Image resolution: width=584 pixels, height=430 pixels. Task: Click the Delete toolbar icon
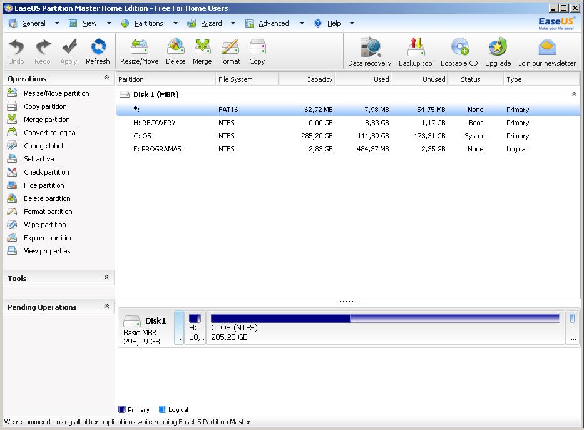pyautogui.click(x=175, y=52)
